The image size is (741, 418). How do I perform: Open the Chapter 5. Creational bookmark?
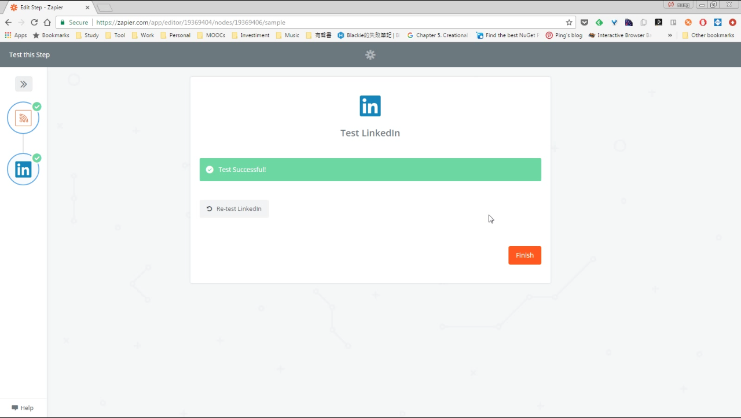[438, 35]
